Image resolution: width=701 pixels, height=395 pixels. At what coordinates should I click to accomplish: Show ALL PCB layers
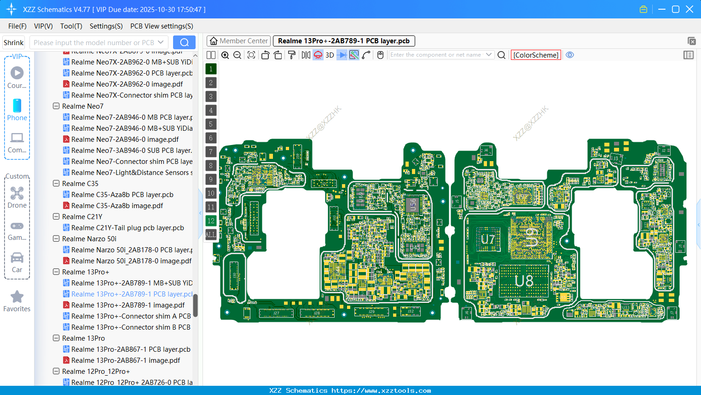[x=211, y=235]
